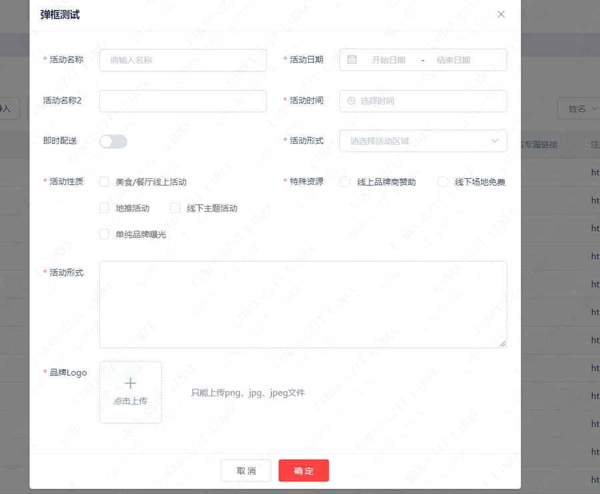The height and width of the screenshot is (494, 600).
Task: Check the 单纯品牌曝光 checkbox
Action: point(104,234)
